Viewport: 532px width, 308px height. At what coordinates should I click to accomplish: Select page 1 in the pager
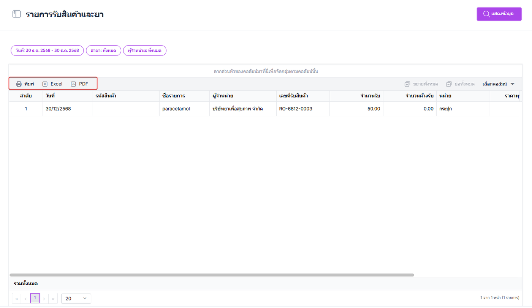tap(35, 299)
